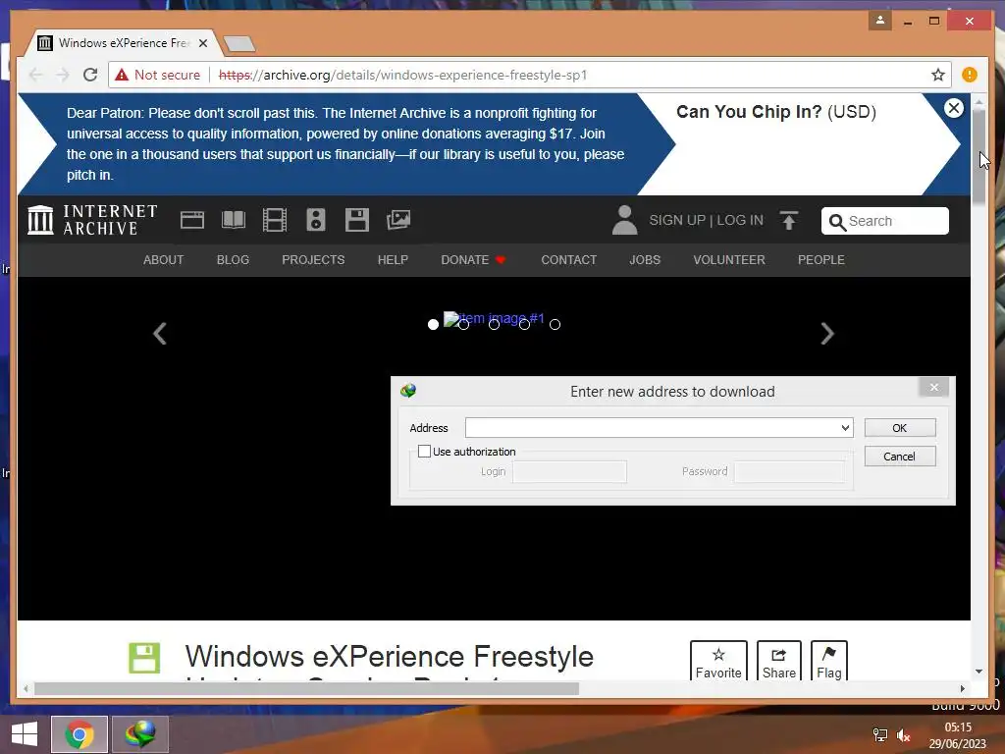This screenshot has width=1005, height=754.
Task: Click the horizontal scrollbar right arrow
Action: pos(962,688)
